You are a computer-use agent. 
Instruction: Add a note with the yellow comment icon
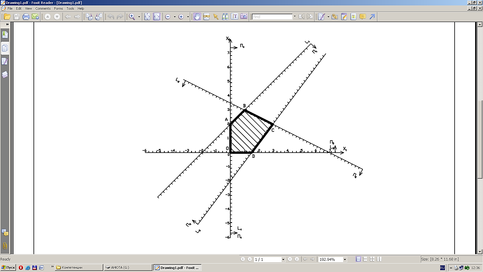pos(363,17)
